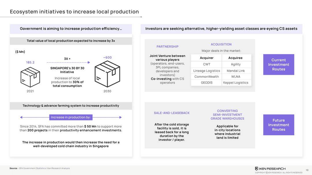Screen dimensions: 312x175
Task: Click the PARTNERSHIP heading
Action: pos(168,47)
